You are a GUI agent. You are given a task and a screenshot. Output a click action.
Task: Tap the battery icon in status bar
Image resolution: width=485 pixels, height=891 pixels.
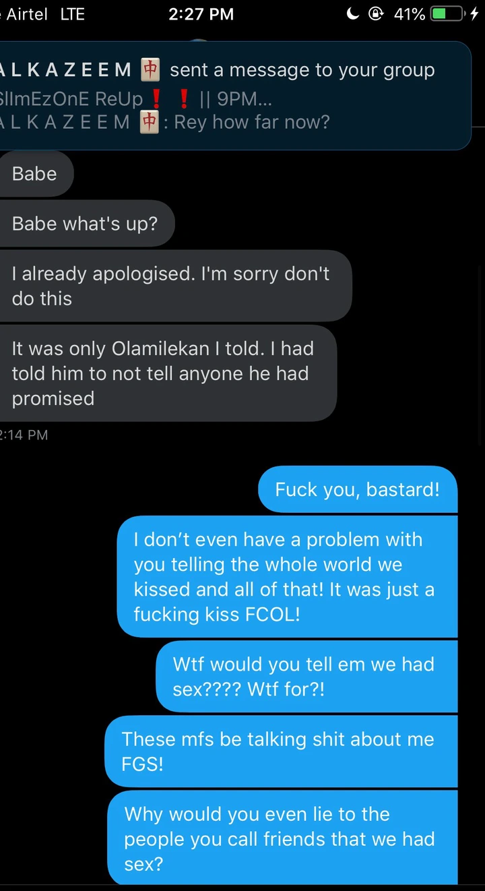(x=447, y=13)
